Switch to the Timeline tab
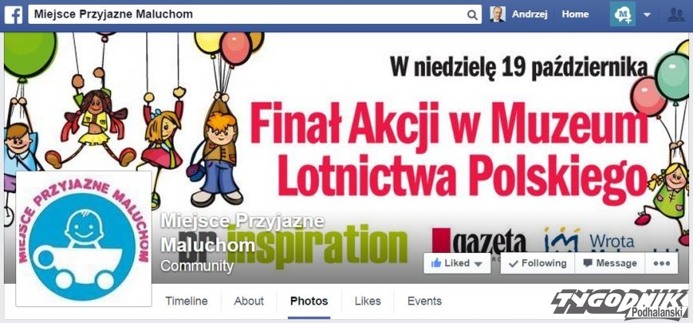 tap(186, 301)
